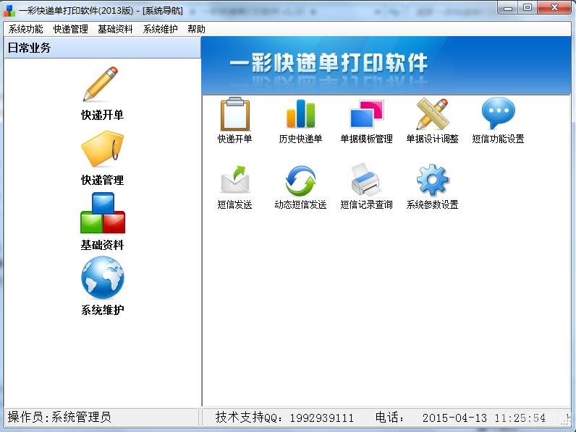Select 基础资料 colored blocks in sidebar
Viewport: 576px width, 432px height.
[x=102, y=214]
